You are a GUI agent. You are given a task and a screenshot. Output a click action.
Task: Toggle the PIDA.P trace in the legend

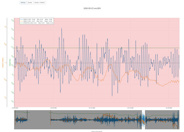pos(37,19)
